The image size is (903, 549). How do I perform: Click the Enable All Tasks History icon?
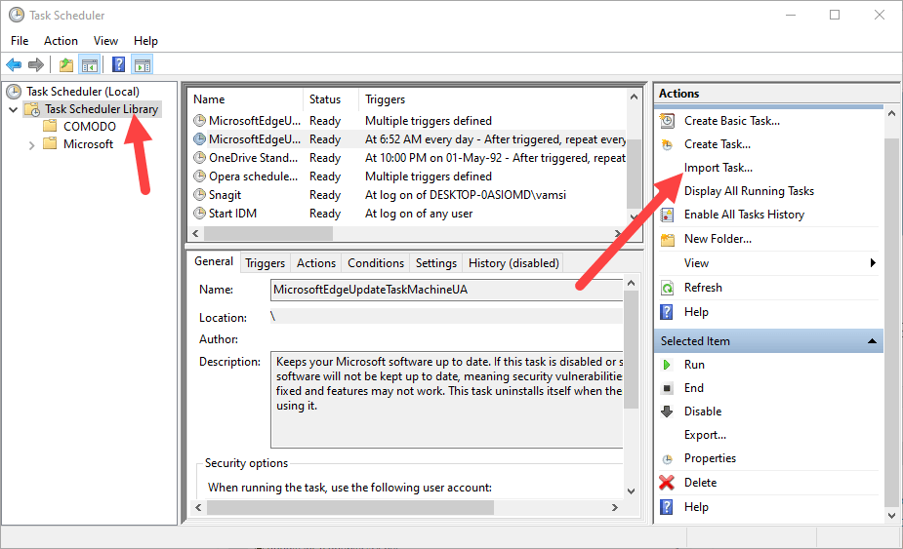(667, 215)
